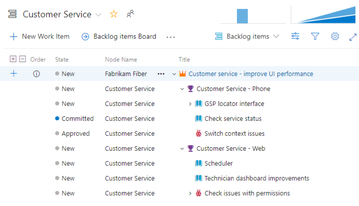Viewport: 359px width, 206px height.
Task: Collapse the Customer service improve UI performance epic
Action: coord(174,74)
